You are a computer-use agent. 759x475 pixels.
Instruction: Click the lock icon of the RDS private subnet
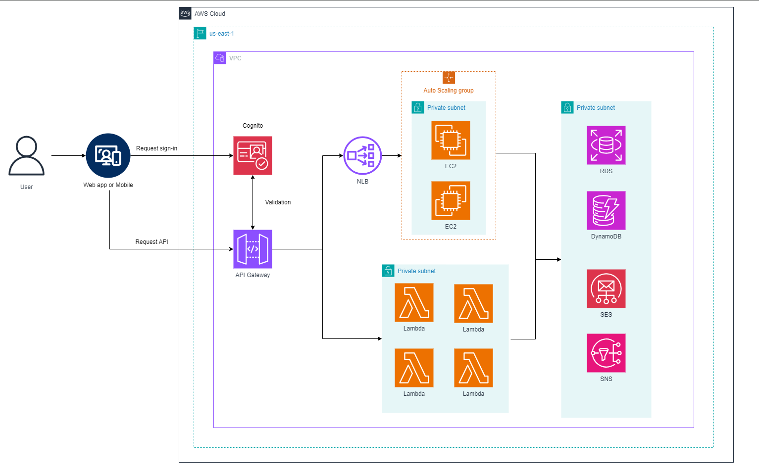(567, 107)
